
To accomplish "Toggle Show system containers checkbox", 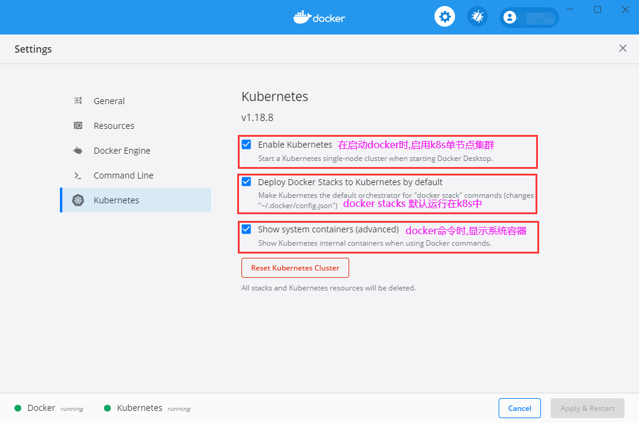I will click(246, 229).
